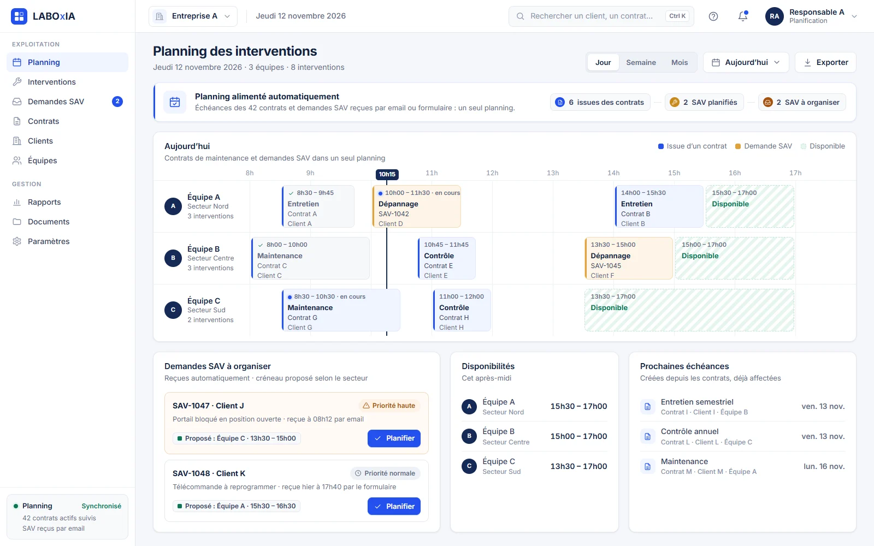
Task: Open Planning in the sidebar
Action: coord(67,62)
